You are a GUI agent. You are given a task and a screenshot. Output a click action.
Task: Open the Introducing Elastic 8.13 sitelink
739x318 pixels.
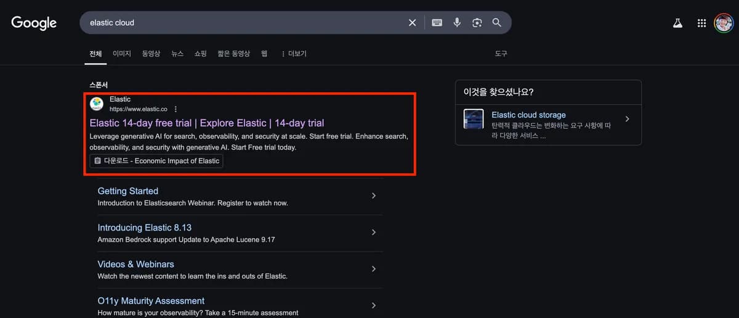coord(145,228)
